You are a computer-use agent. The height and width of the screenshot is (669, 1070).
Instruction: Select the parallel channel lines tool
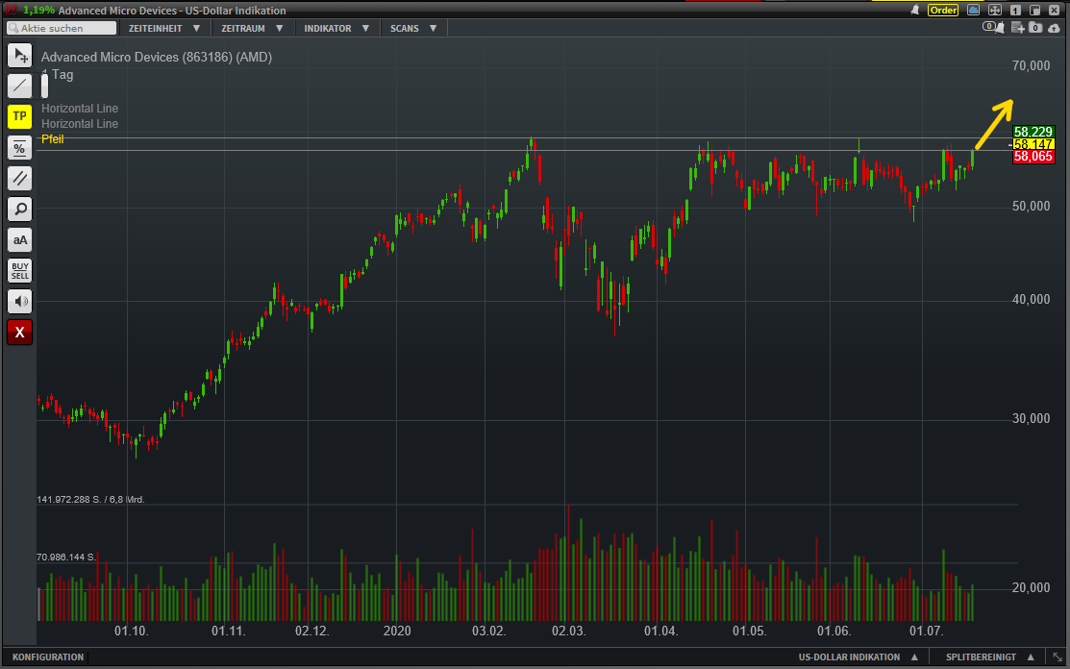click(20, 179)
